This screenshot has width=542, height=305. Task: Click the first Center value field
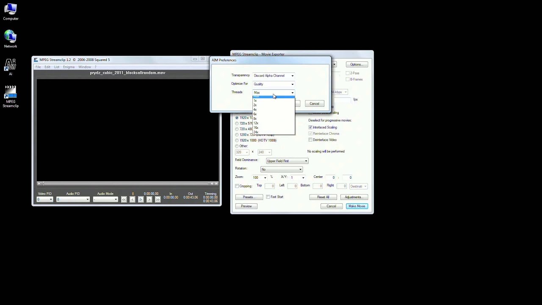point(331,177)
